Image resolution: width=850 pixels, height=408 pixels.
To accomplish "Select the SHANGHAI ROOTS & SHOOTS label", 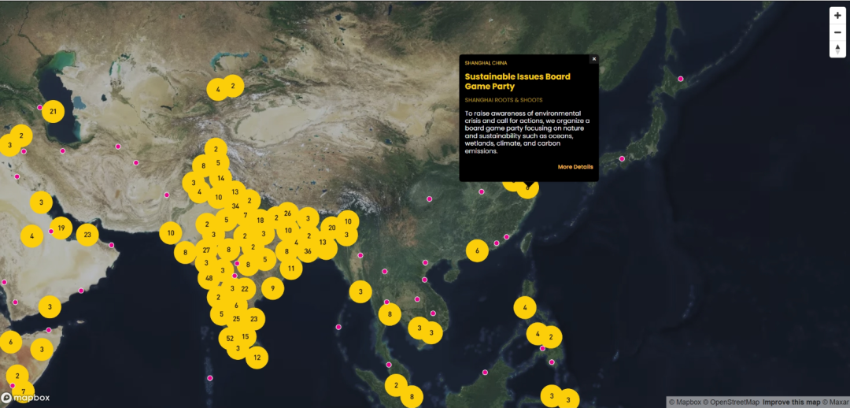I will (504, 100).
